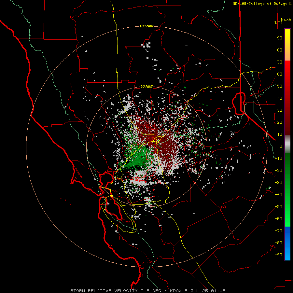Click the -10 value on velocity scale

278,159
